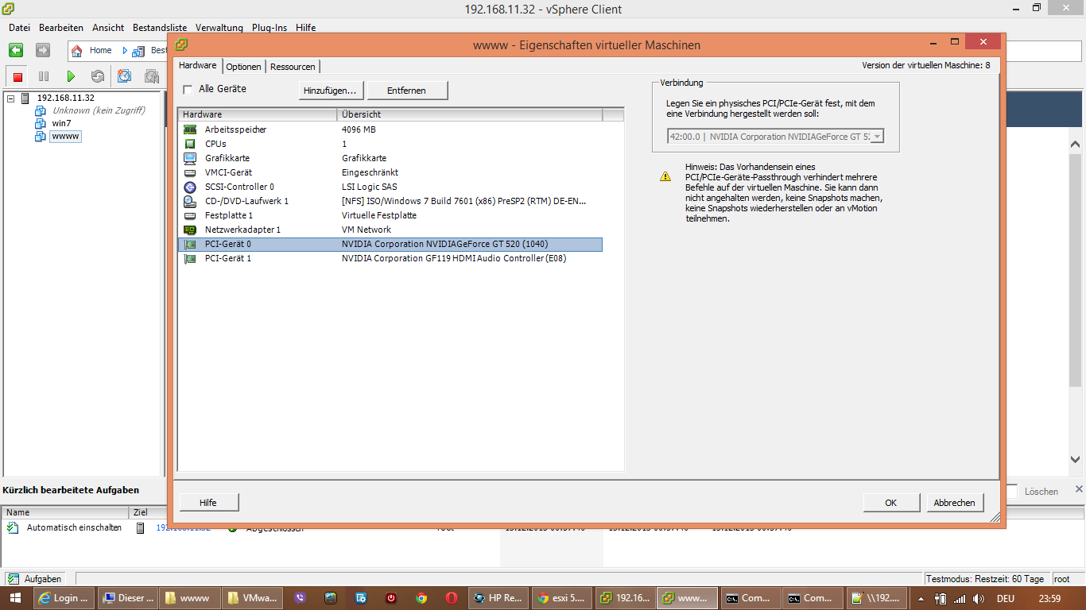
Task: Collapse the 192.168.11.32 host tree node
Action: coord(10,98)
